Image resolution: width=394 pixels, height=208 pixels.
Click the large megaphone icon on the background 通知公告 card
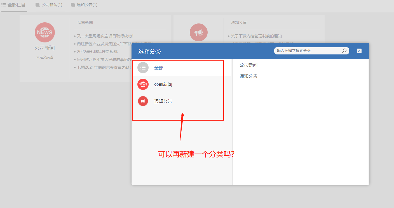click(199, 32)
